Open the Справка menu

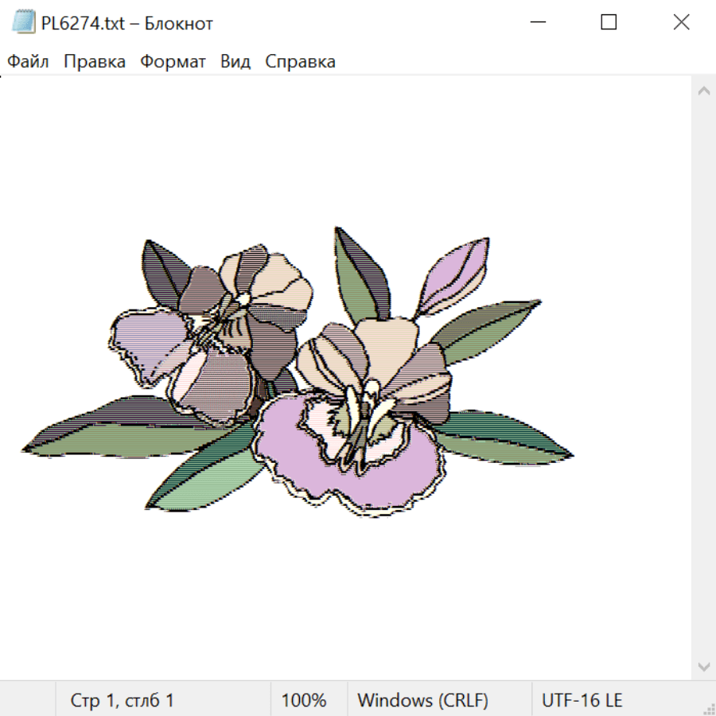[x=300, y=62]
